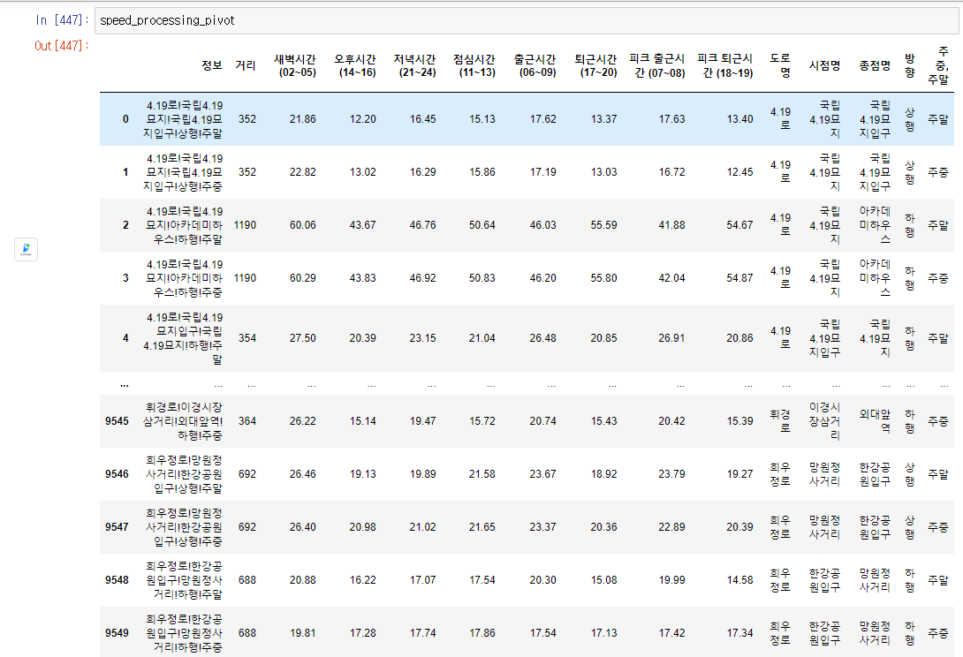This screenshot has height=657, width=963.
Task: Click row index 9547
Action: [x=118, y=527]
